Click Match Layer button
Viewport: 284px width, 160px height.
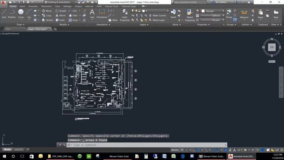tap(157, 20)
